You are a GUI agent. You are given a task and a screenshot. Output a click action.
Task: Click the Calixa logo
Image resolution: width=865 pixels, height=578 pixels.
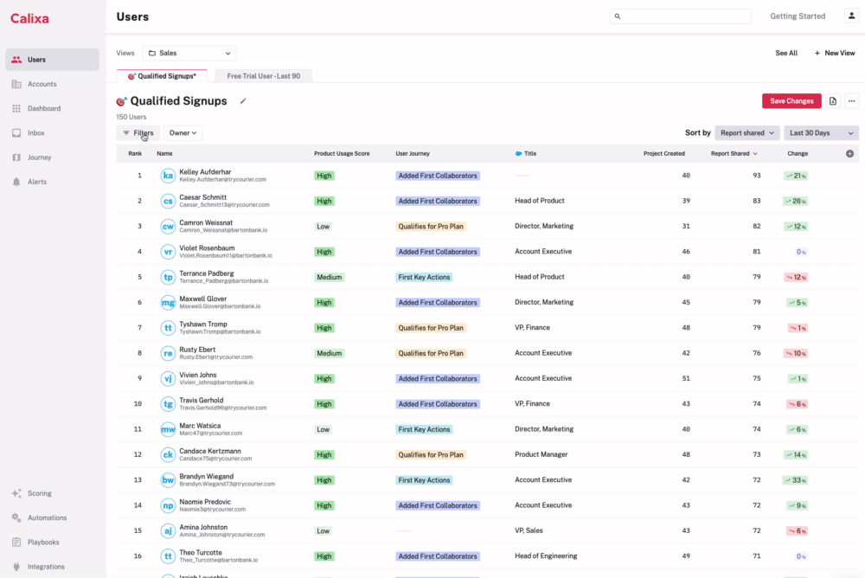pos(29,18)
